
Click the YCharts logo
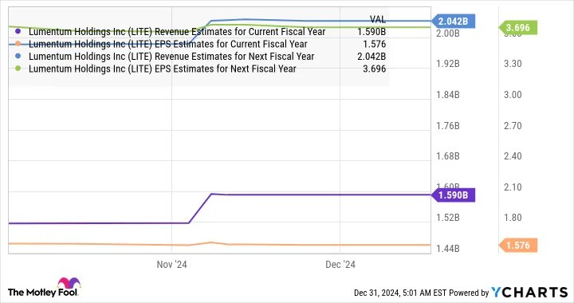click(x=529, y=292)
